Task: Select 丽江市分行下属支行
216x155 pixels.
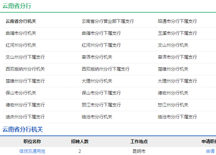Action: [x=101, y=105]
